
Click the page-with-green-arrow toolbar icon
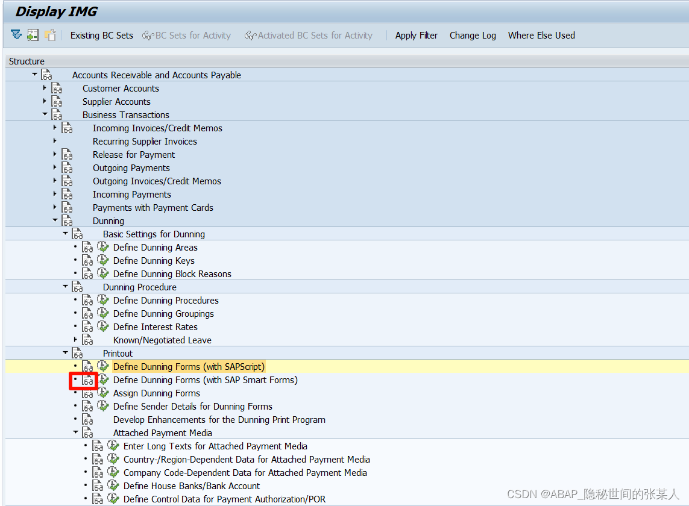tap(33, 35)
